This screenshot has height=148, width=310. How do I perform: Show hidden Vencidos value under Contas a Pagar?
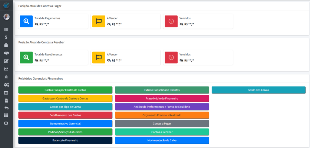point(181,24)
